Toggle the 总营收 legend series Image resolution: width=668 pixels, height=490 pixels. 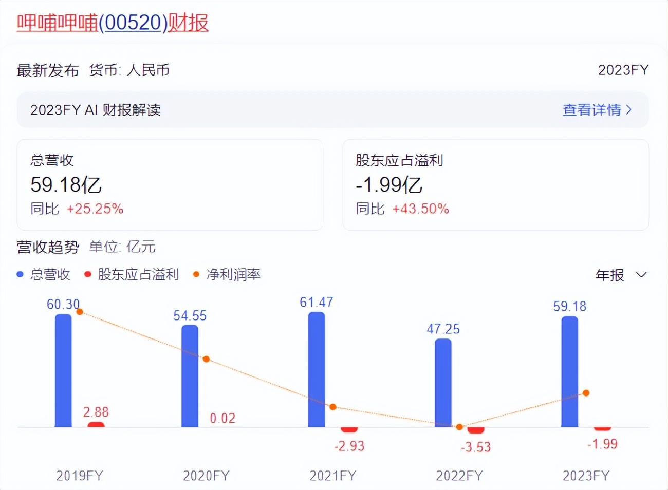50,275
